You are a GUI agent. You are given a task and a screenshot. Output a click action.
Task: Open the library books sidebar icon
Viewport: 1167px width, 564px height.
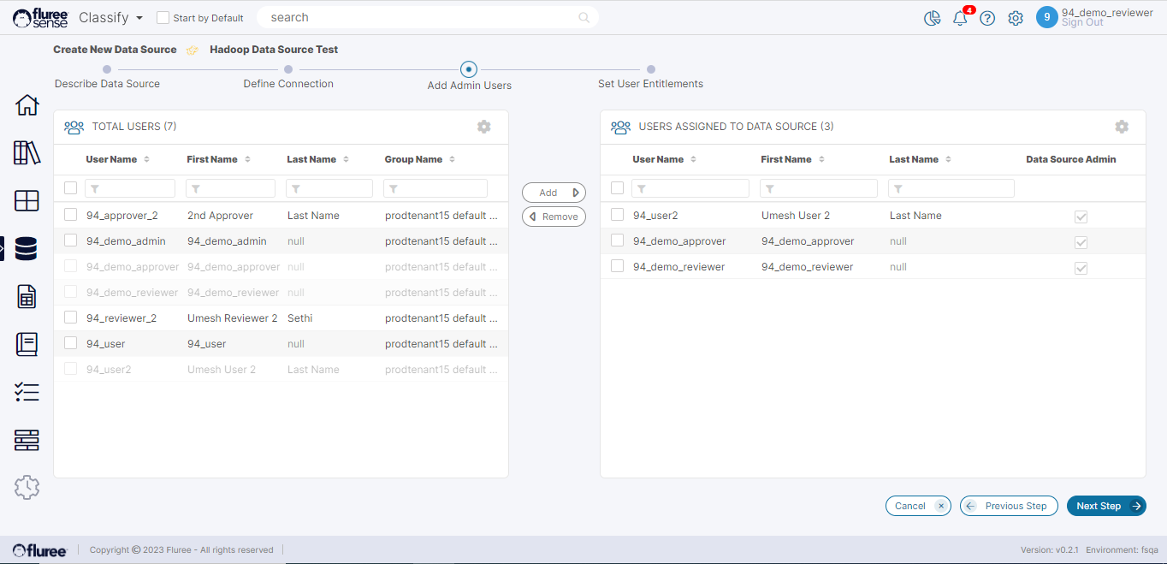coord(27,153)
